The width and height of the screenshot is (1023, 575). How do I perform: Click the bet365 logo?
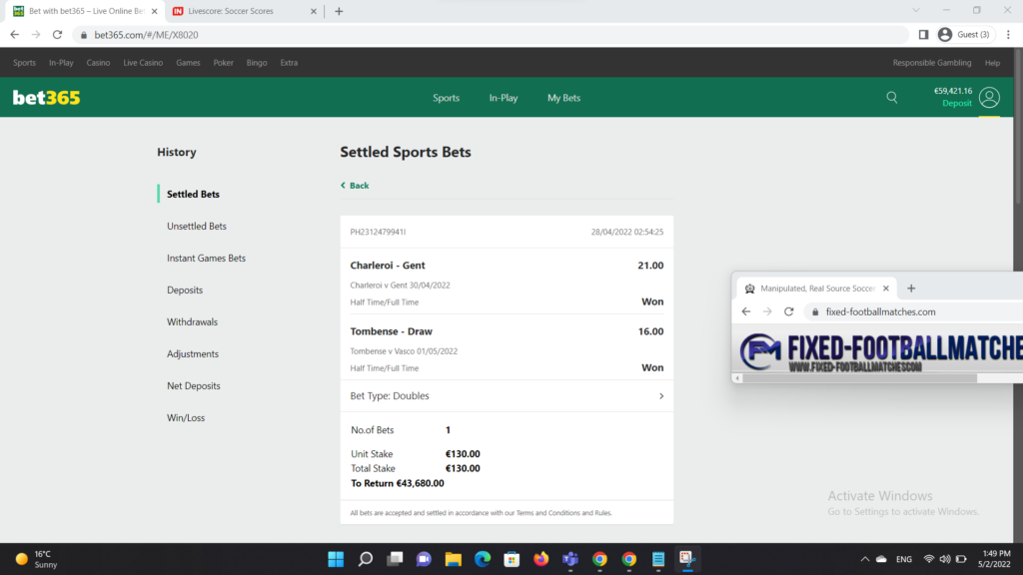pyautogui.click(x=46, y=98)
